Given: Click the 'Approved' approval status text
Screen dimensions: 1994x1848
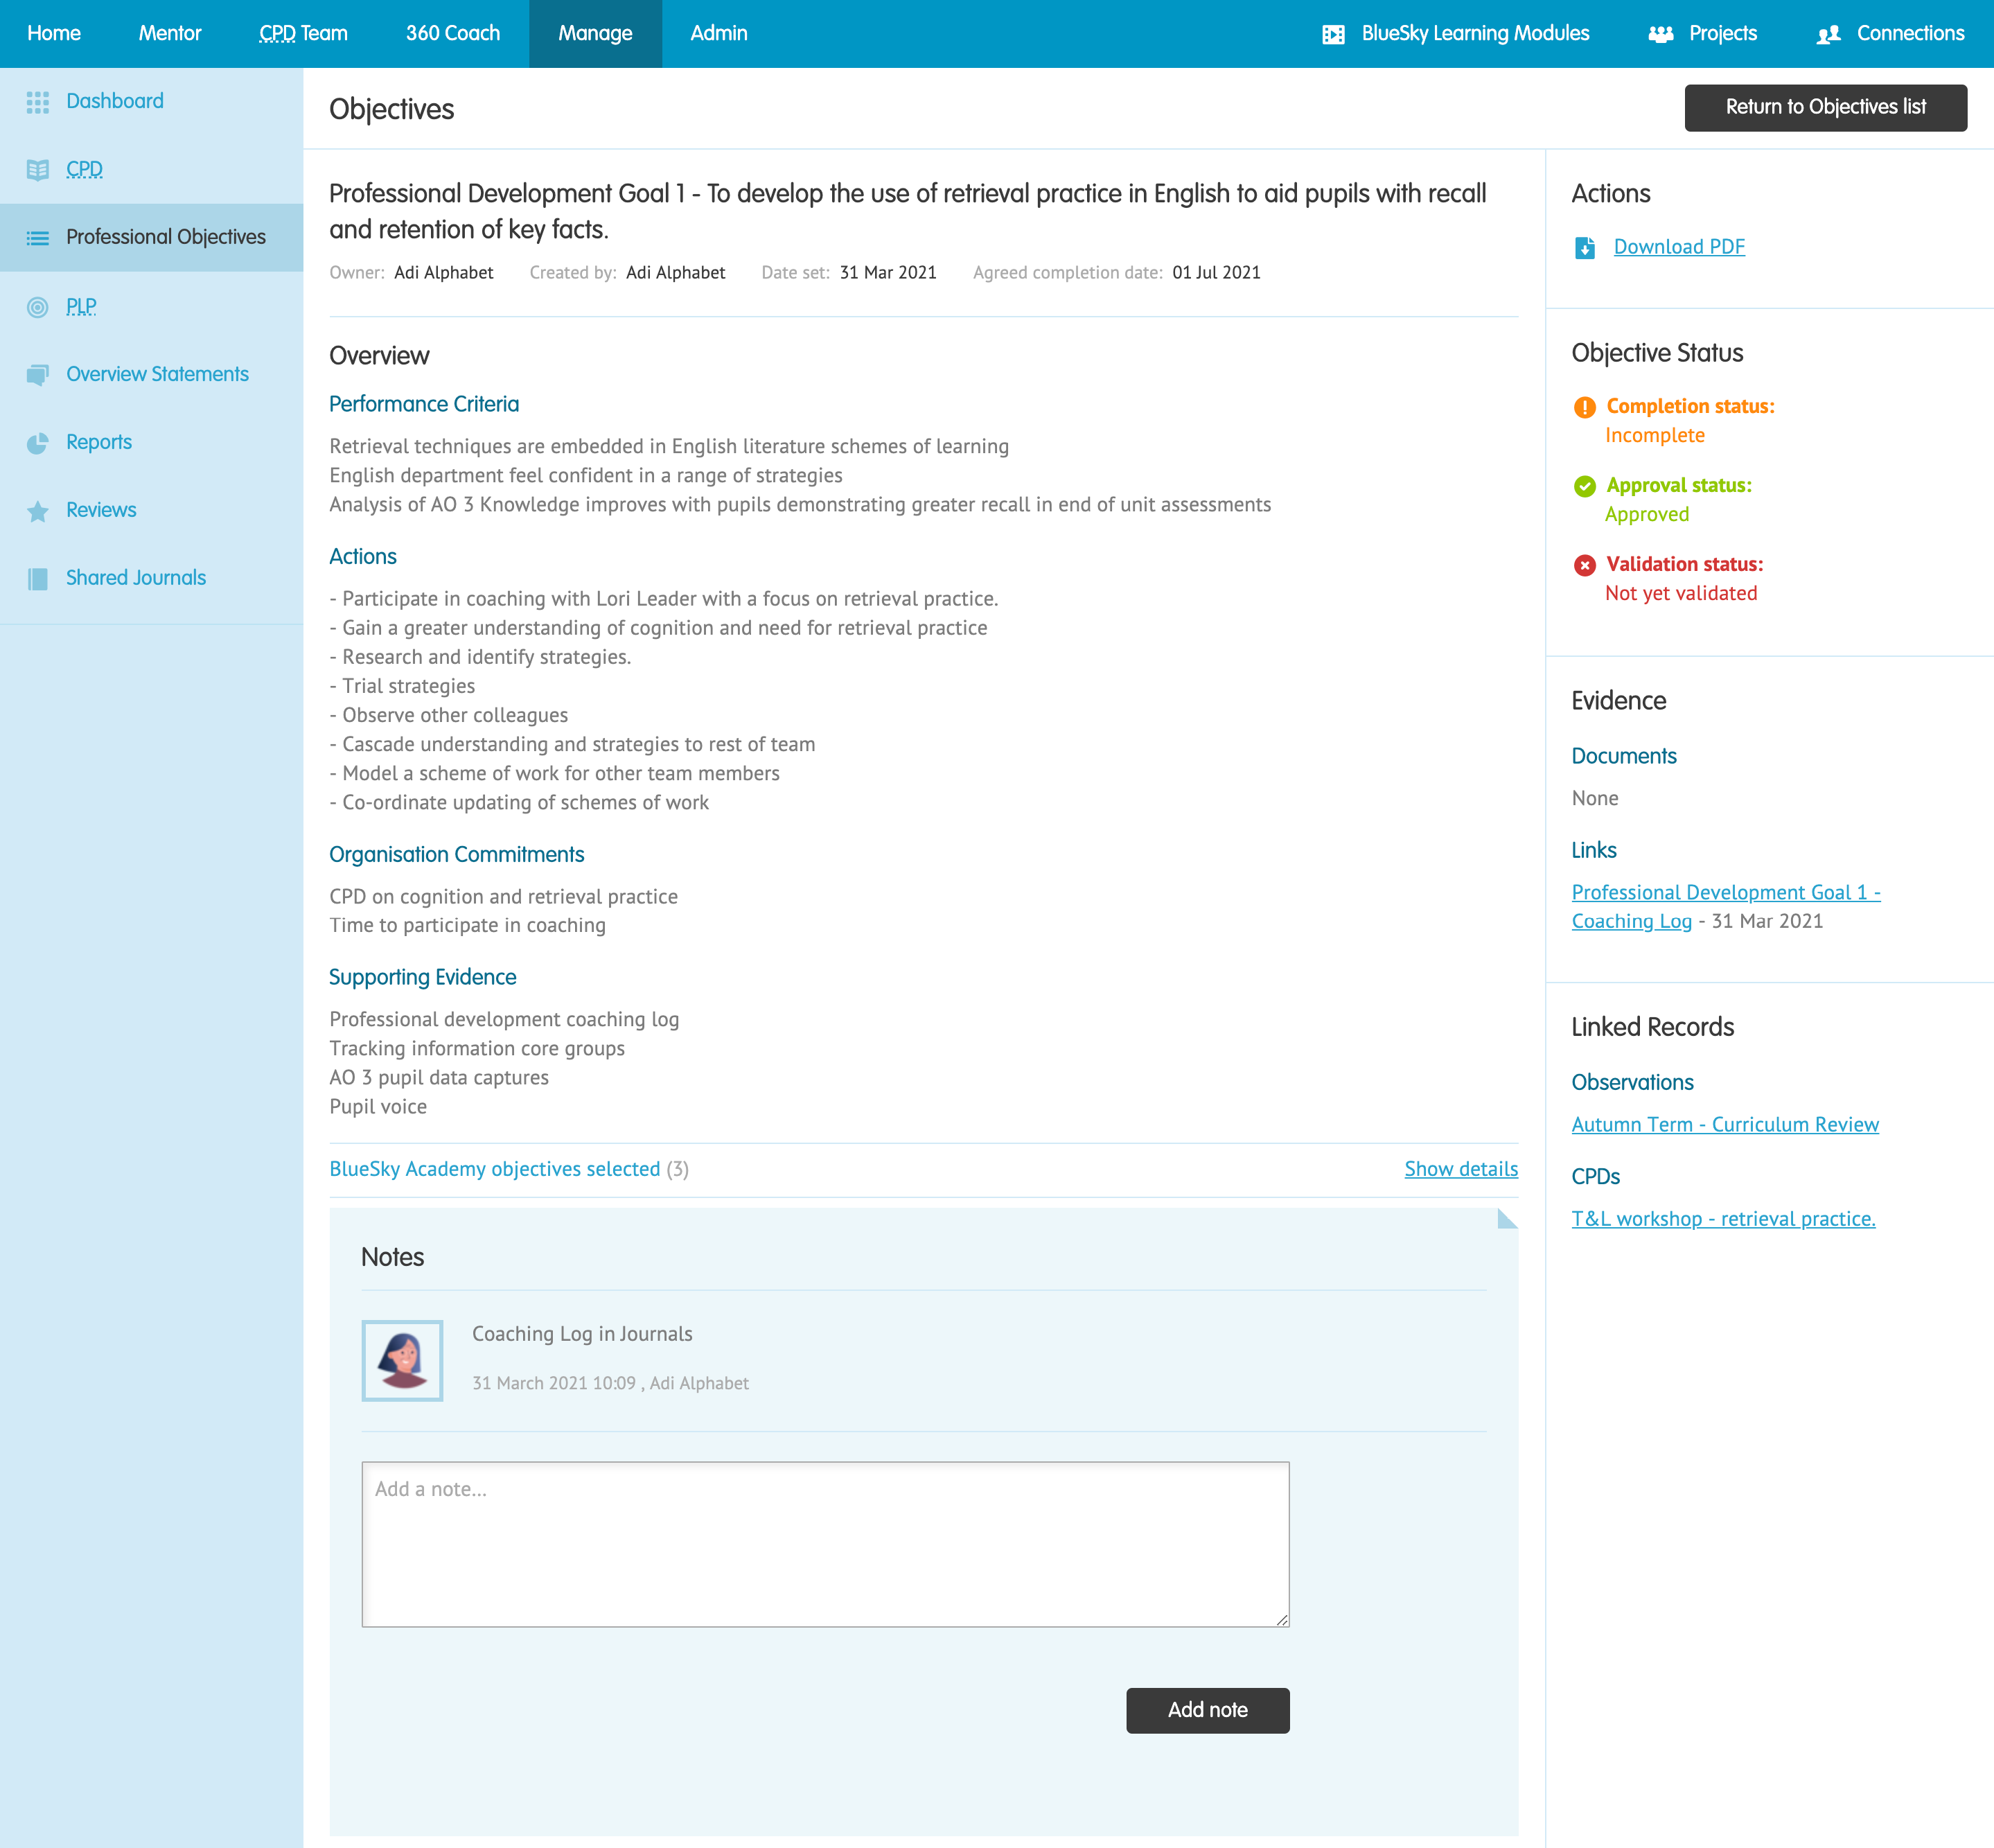Looking at the screenshot, I should 1647,515.
